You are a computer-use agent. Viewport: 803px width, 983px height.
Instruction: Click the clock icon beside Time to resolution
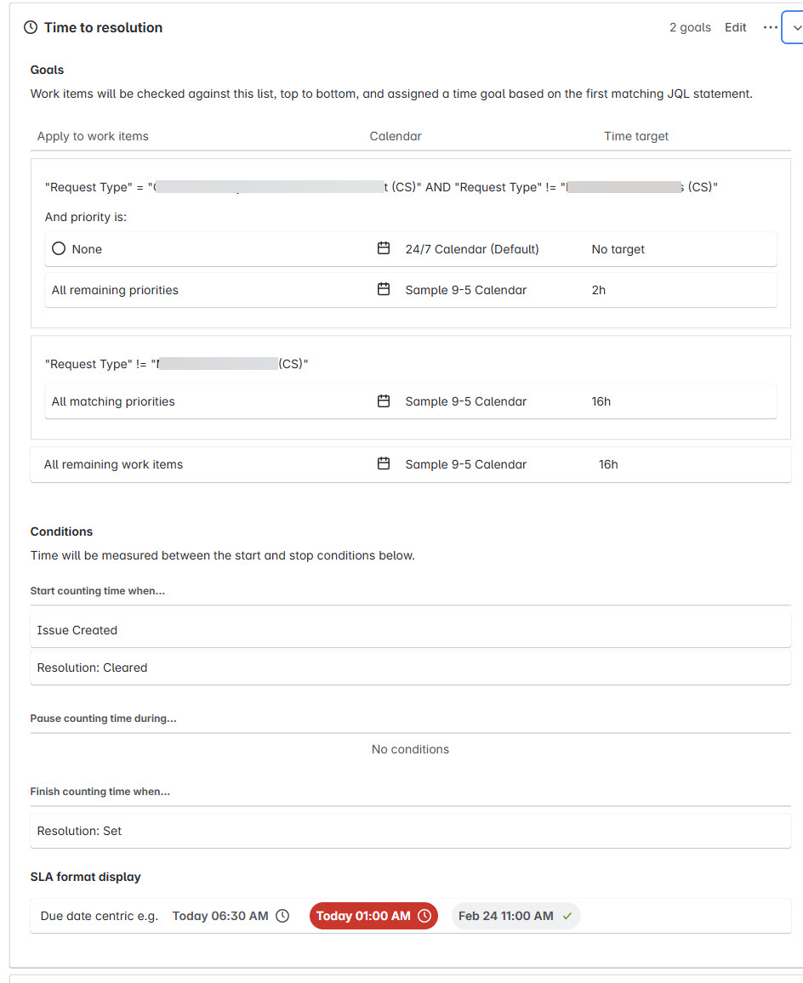(30, 27)
